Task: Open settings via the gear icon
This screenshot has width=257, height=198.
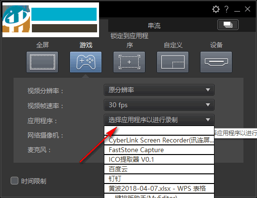Action: 215,9
